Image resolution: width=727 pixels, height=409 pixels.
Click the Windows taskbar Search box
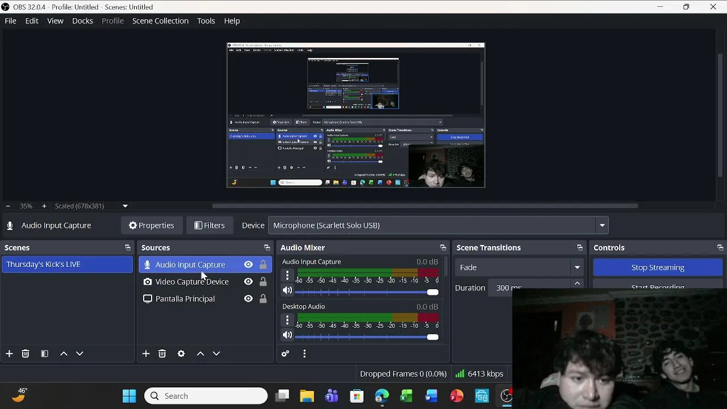click(x=206, y=396)
